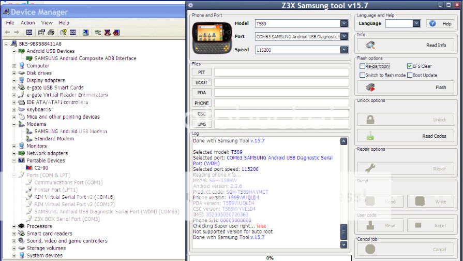The height and width of the screenshot is (261, 463).
Task: Collapse root node BKS-9B9588411A8
Action: coord(6,44)
